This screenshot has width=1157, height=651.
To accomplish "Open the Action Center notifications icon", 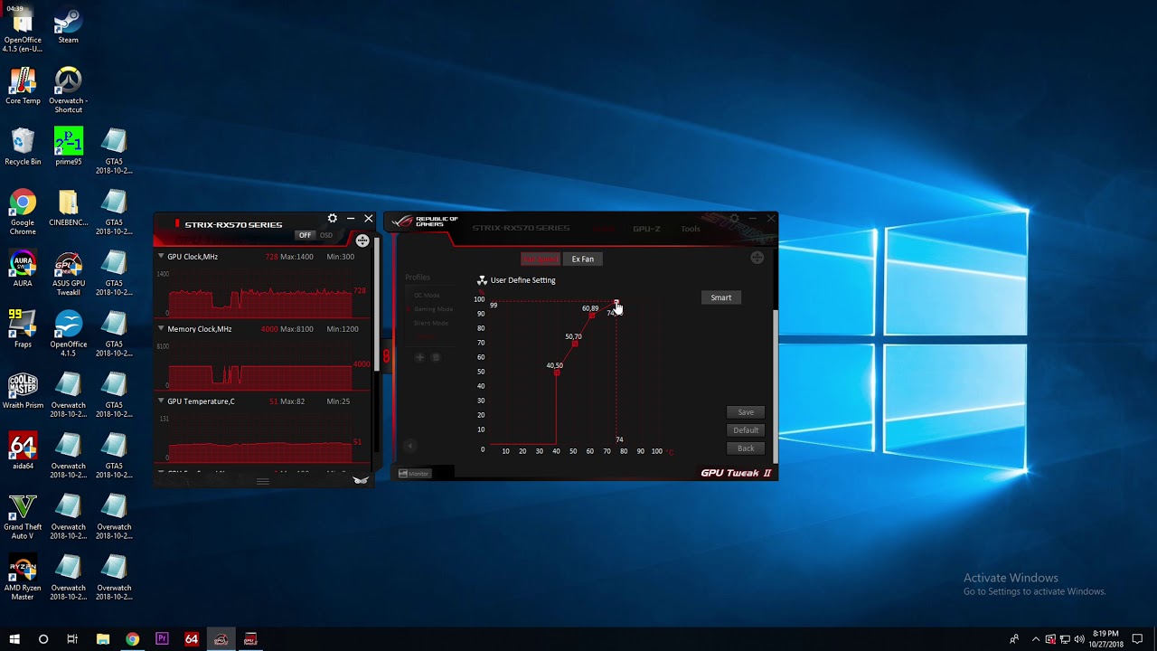I will click(1138, 639).
